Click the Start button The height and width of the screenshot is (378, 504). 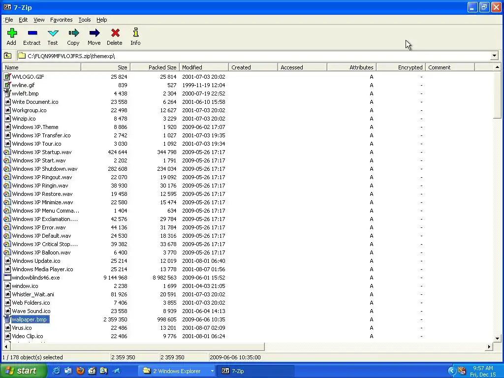pyautogui.click(x=23, y=371)
